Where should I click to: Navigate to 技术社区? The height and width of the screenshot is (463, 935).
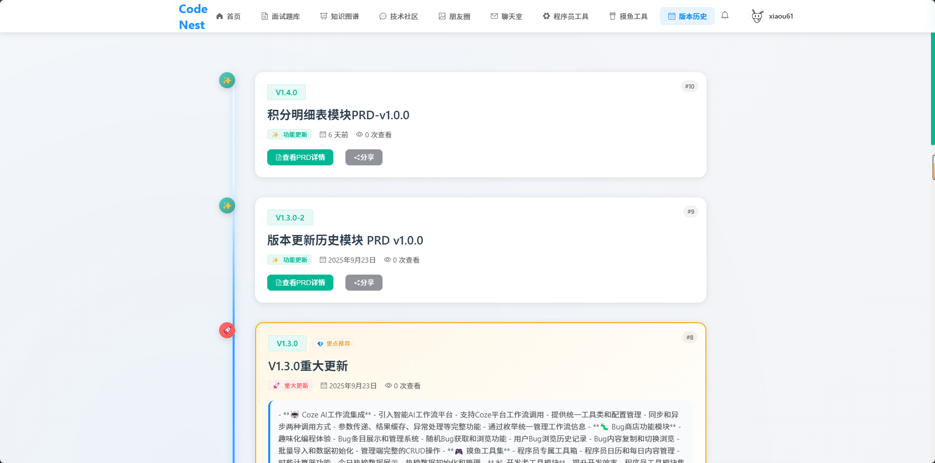(399, 17)
